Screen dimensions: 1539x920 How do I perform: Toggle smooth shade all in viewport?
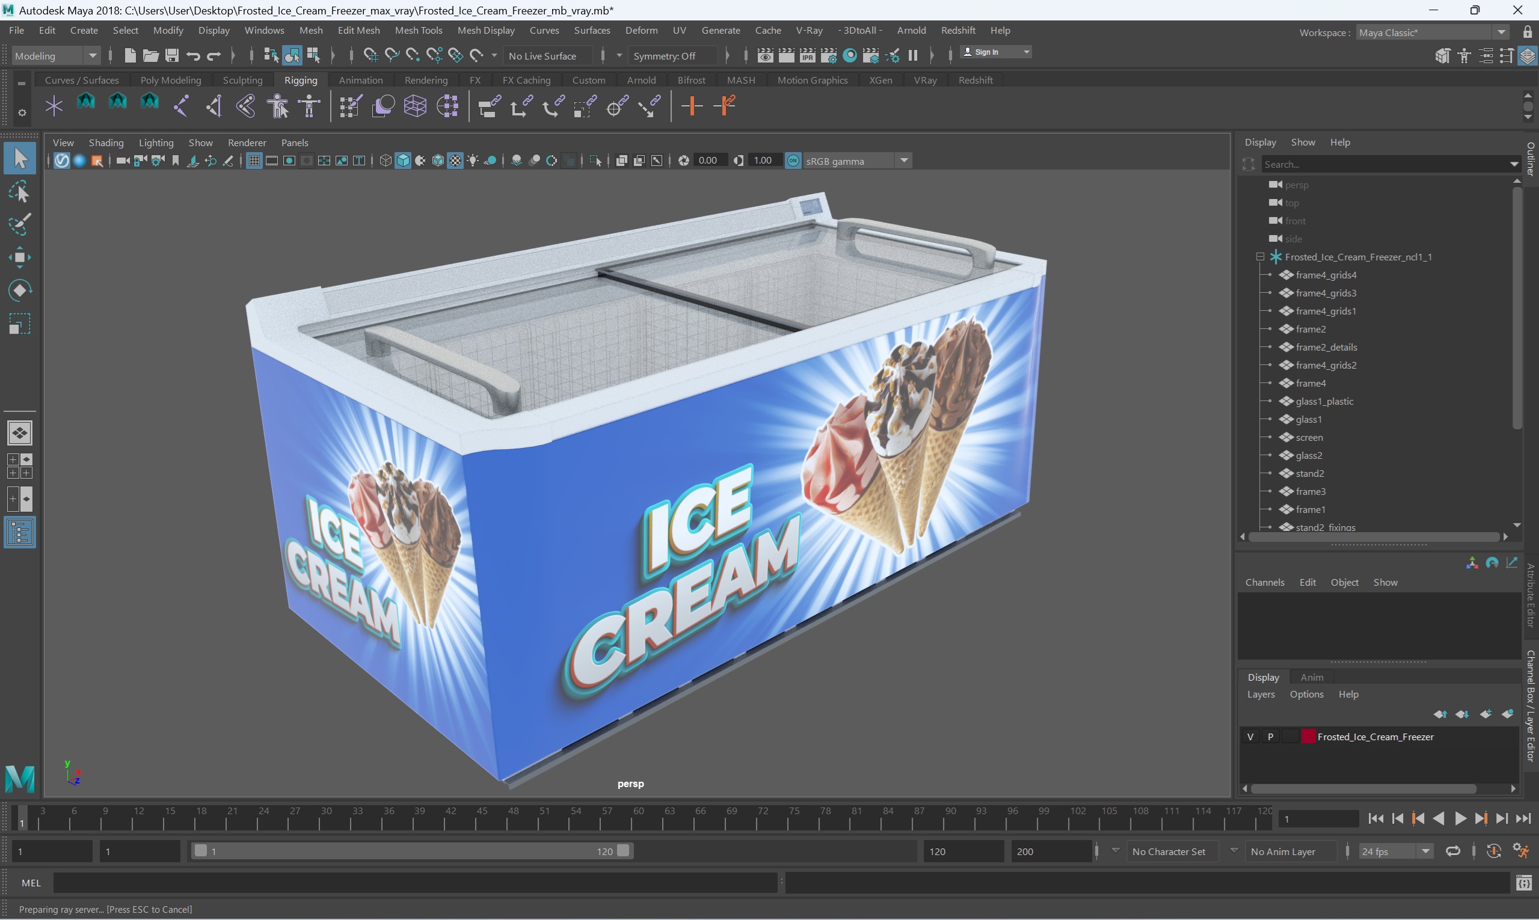pyautogui.click(x=403, y=161)
